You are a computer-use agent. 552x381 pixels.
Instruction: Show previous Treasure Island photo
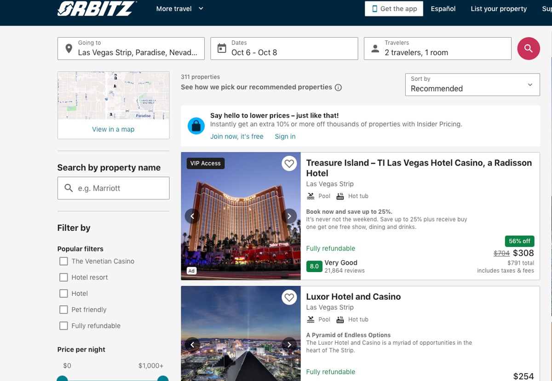(192, 216)
